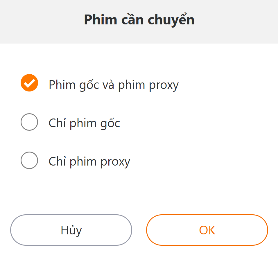Click the checked orange radio circle

point(29,83)
